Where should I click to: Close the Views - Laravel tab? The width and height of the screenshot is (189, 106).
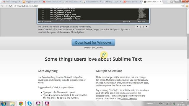(141, 2)
